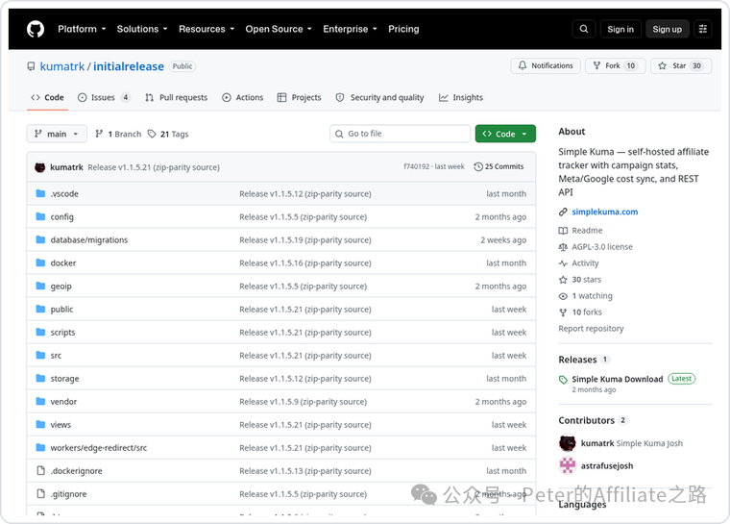Click kumatrk avatar in latest commit row
Screen dimensions: 730x524
point(40,167)
